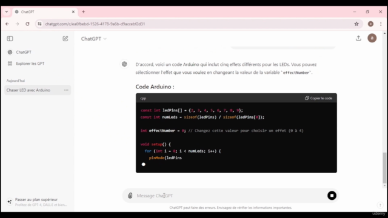This screenshot has width=388, height=218.
Task: Go forward with the browser forward arrow
Action: (x=17, y=24)
